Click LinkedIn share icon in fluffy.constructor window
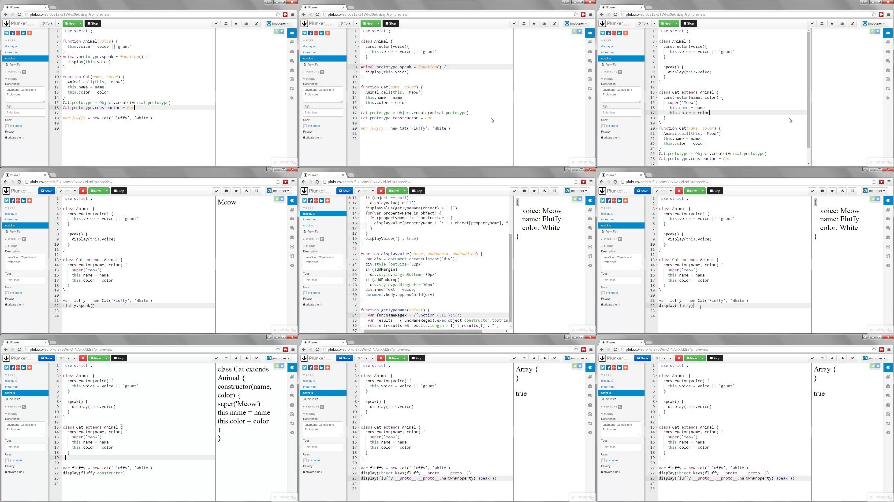The height and width of the screenshot is (502, 894). pyautogui.click(x=24, y=367)
